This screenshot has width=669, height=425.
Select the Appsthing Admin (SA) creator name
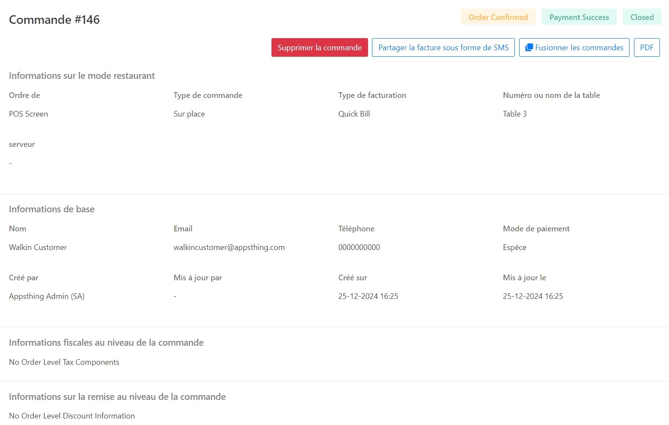coord(47,296)
